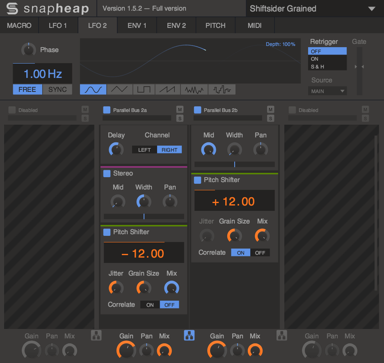Switch to the LFO 2 tab
384x363 pixels.
point(98,25)
